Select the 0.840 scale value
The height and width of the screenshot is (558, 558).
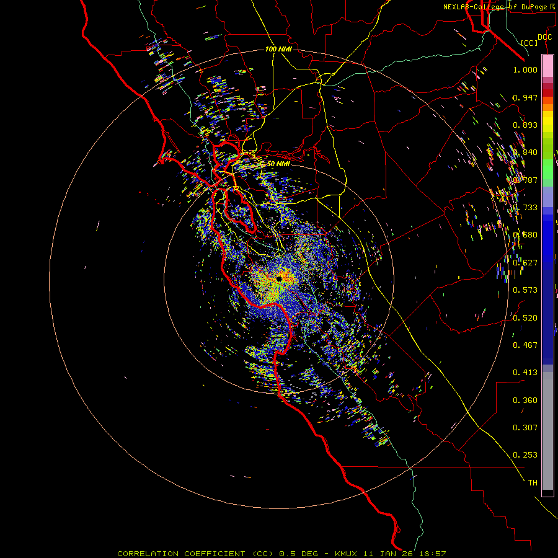[525, 153]
